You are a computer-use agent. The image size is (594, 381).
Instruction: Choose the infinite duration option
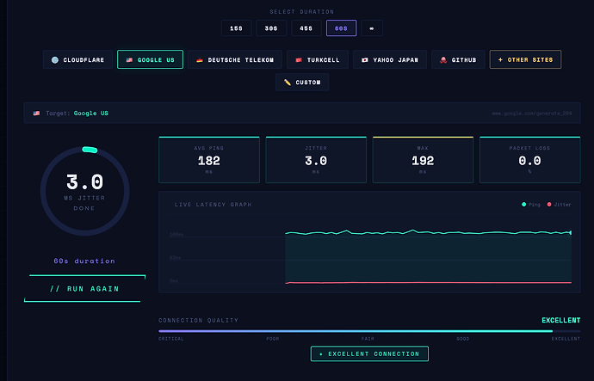tap(372, 28)
